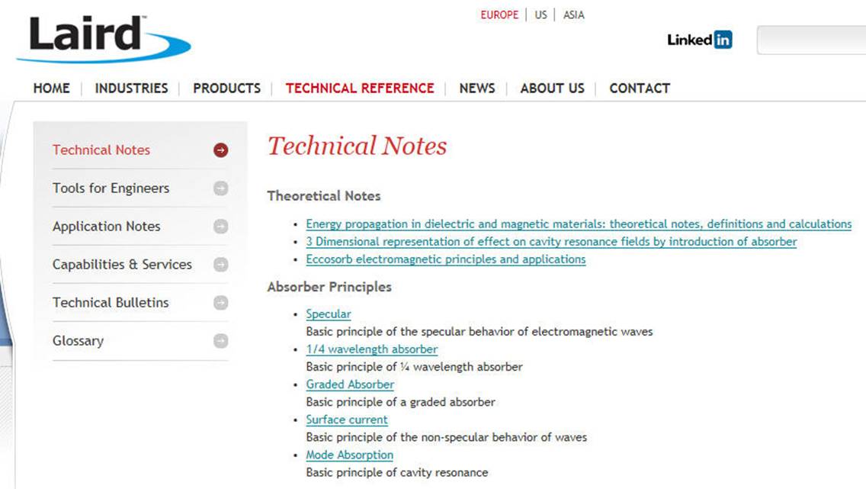The width and height of the screenshot is (866, 489).
Task: Click the arrow icon beside Technical Bulletins
Action: tap(221, 303)
